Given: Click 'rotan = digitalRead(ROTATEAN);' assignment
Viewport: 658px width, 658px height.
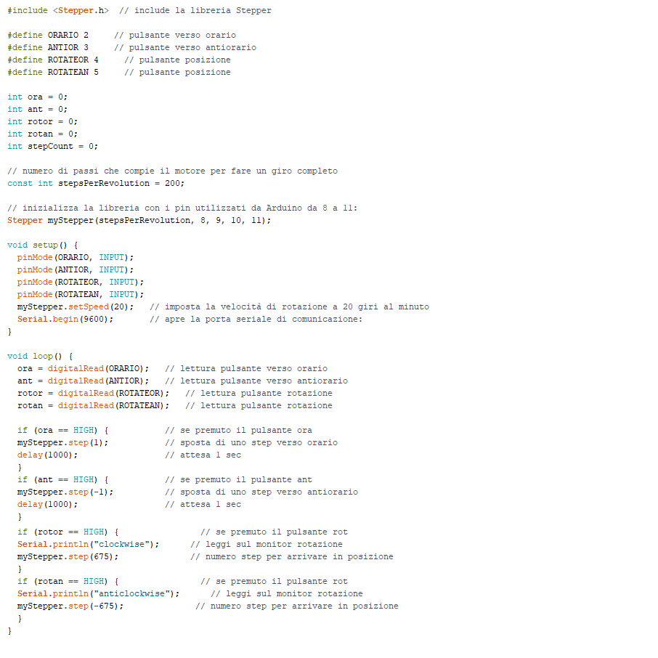Looking at the screenshot, I should coord(93,405).
